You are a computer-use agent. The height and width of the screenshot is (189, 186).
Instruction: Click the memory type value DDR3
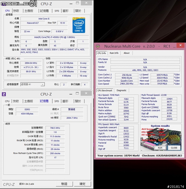pos(27,110)
